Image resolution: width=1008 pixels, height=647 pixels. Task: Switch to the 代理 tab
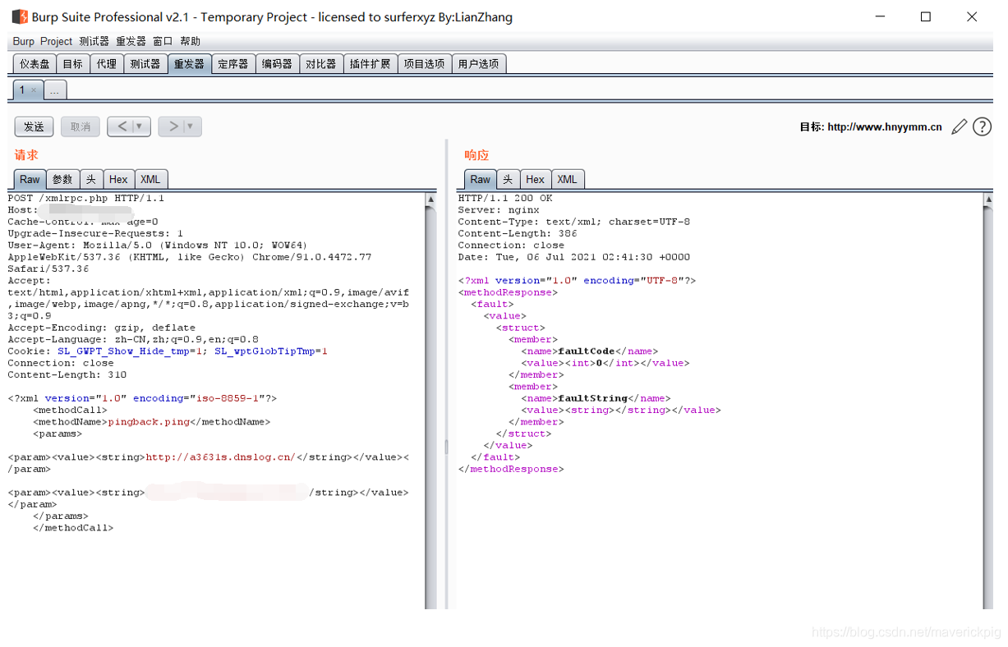[107, 64]
